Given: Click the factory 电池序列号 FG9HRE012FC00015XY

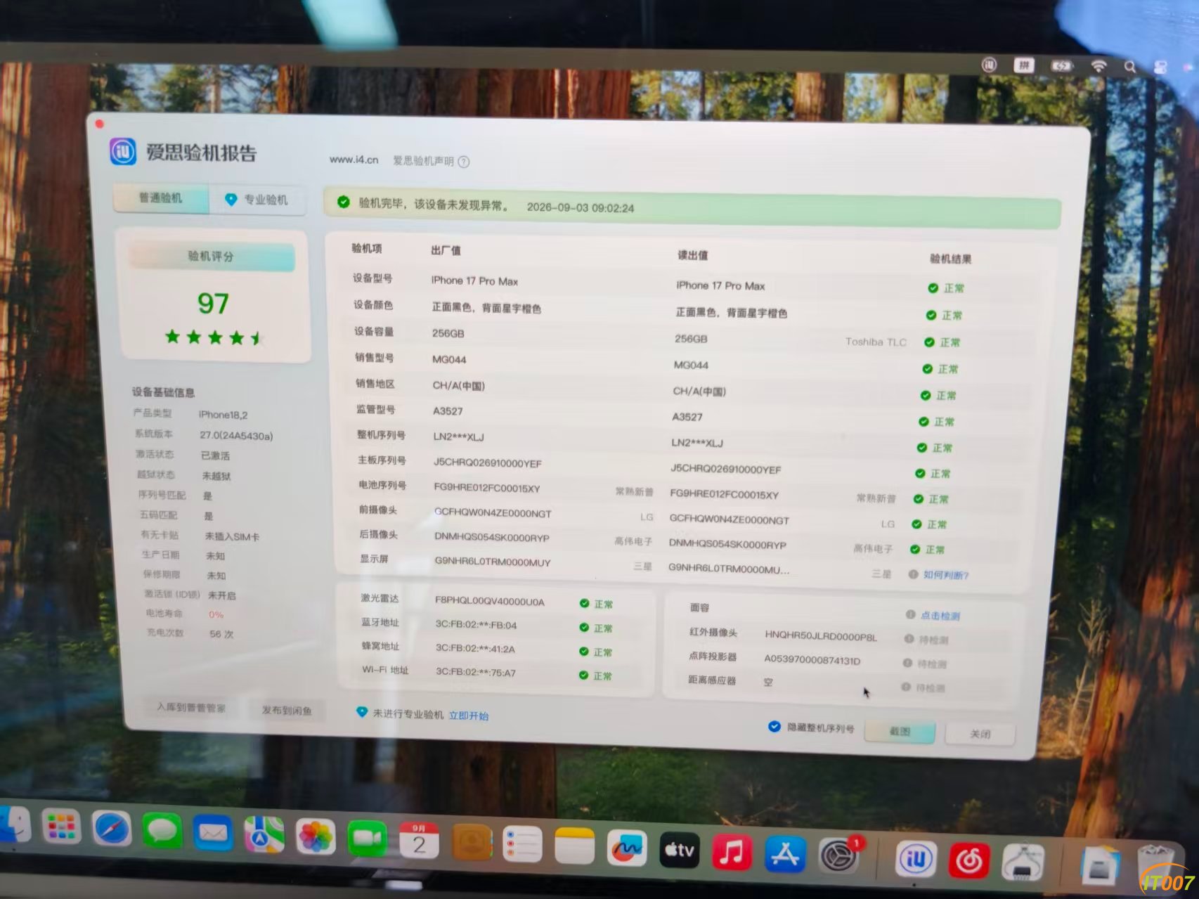Looking at the screenshot, I should coord(487,488).
